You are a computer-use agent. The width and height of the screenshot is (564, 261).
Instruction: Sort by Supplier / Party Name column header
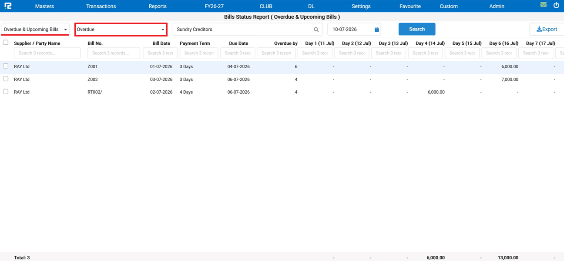click(37, 43)
